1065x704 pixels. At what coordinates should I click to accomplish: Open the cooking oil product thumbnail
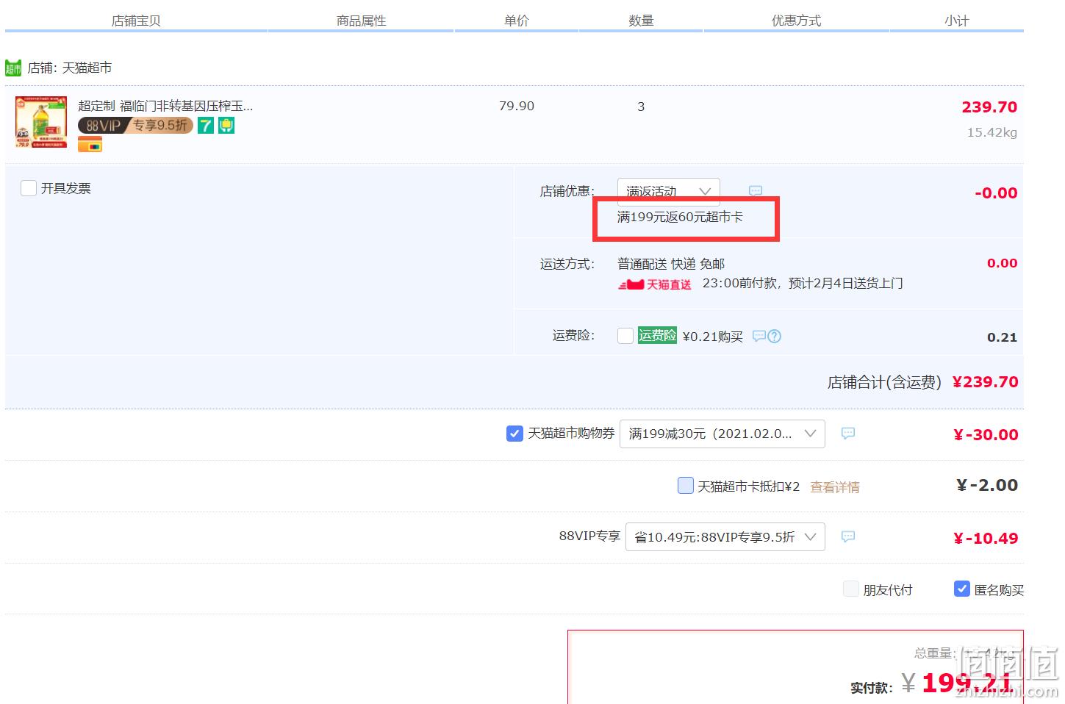pyautogui.click(x=41, y=122)
